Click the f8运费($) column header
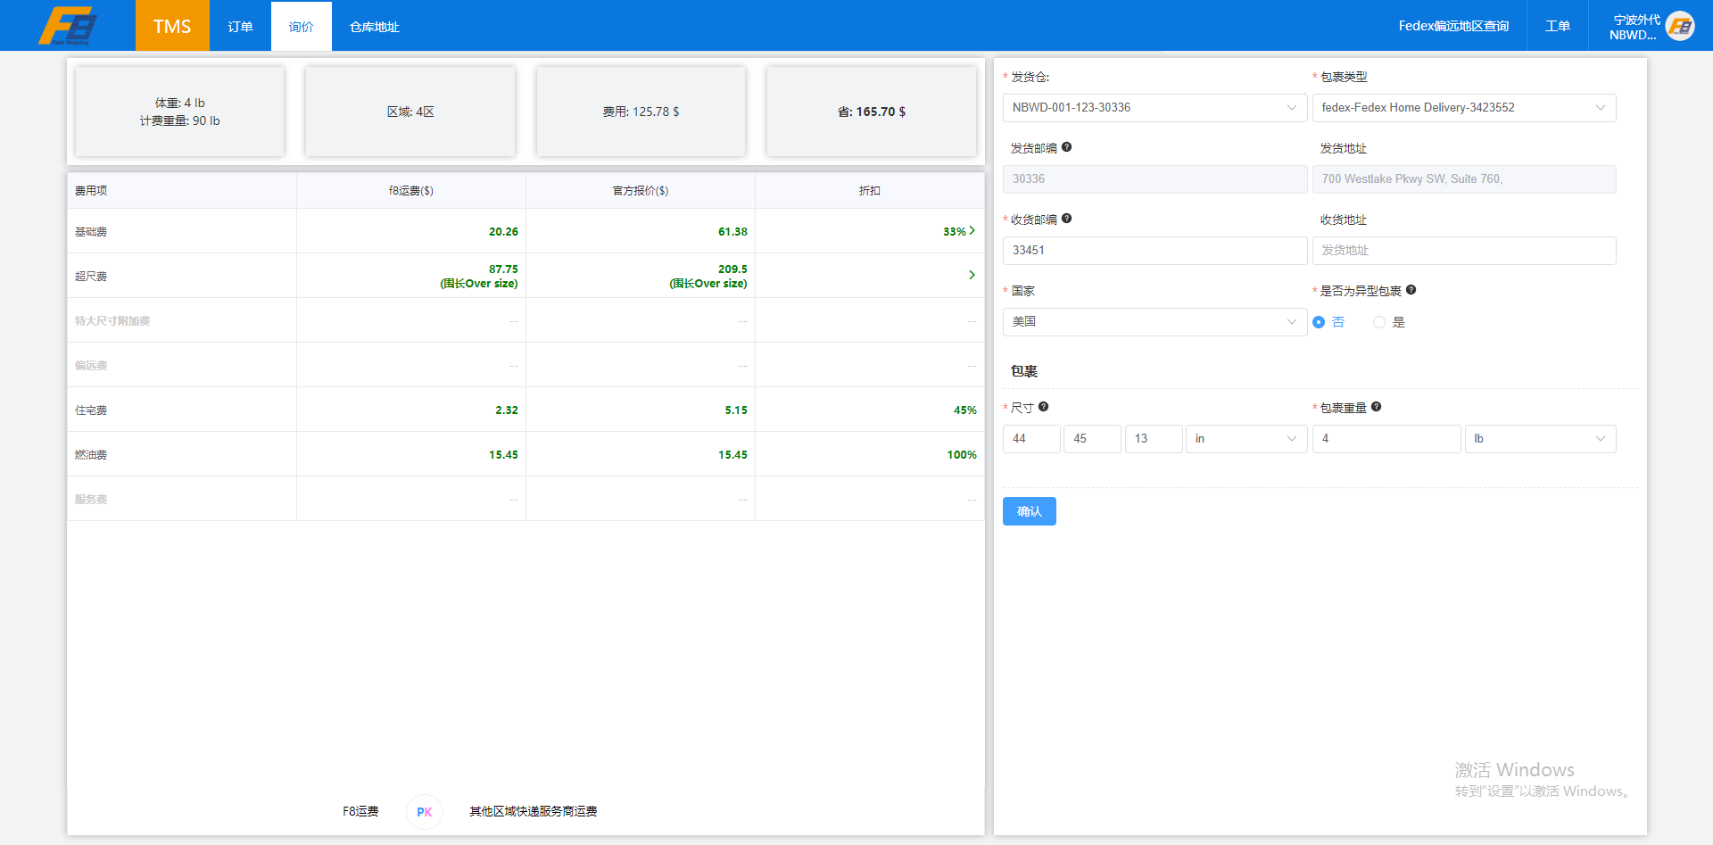The width and height of the screenshot is (1713, 845). pyautogui.click(x=411, y=191)
